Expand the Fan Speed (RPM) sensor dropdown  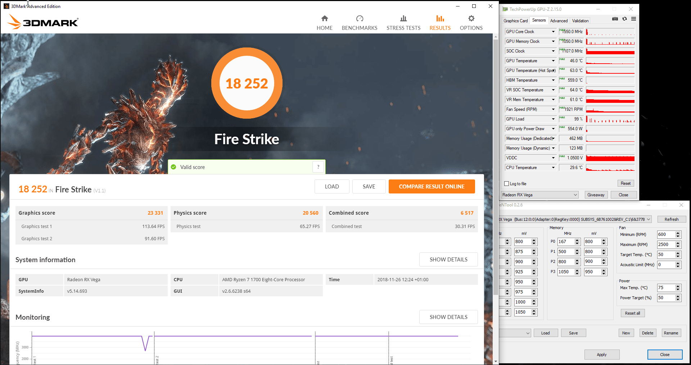coord(553,109)
